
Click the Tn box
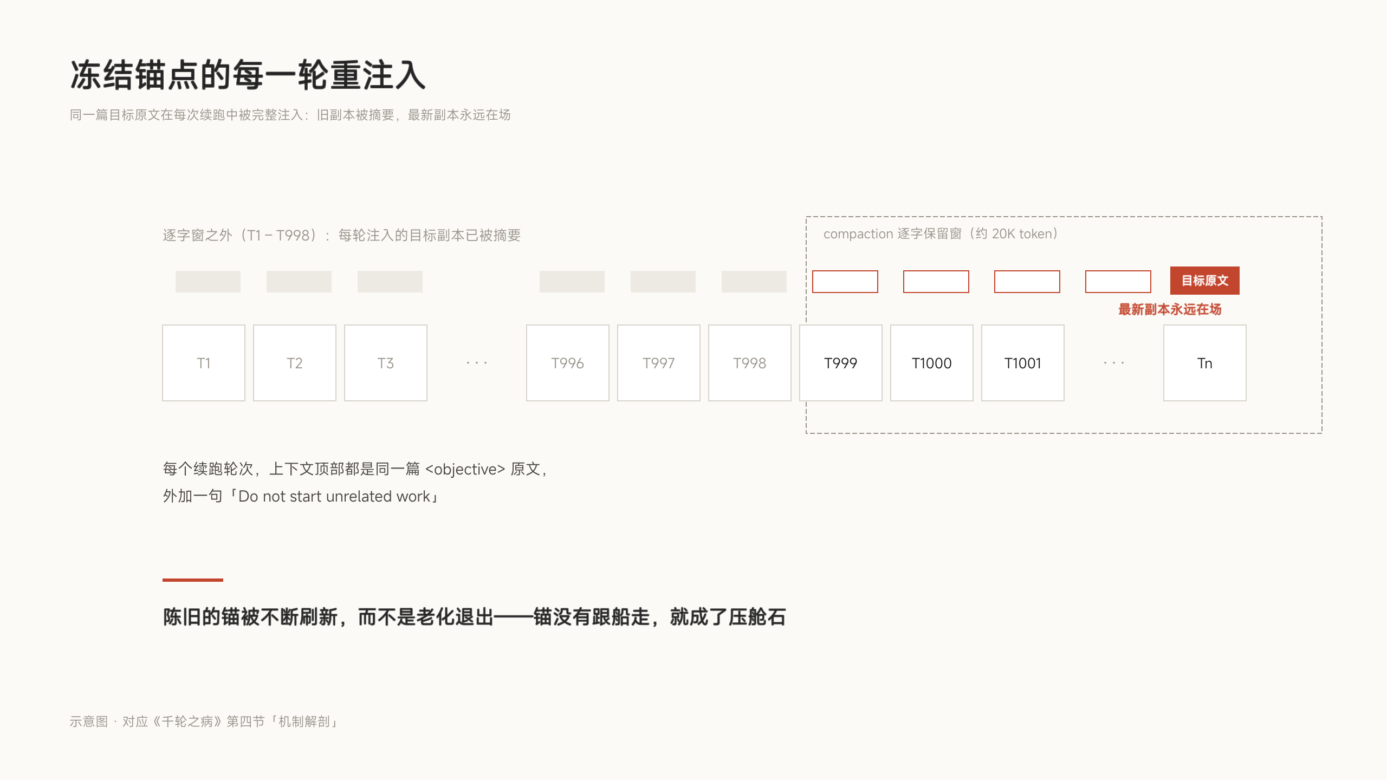click(x=1205, y=363)
